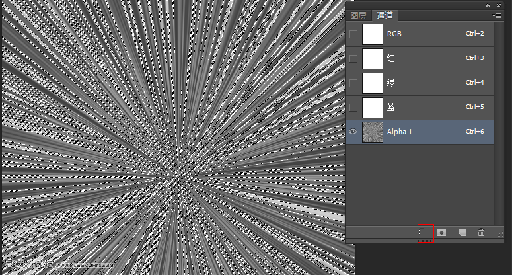Click the Ctrl+6 shortcut label
The width and height of the screenshot is (512, 275).
click(475, 132)
